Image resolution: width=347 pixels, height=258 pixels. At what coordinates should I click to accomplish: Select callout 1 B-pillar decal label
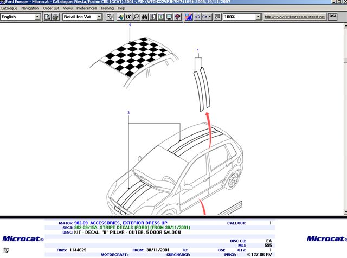click(x=198, y=50)
